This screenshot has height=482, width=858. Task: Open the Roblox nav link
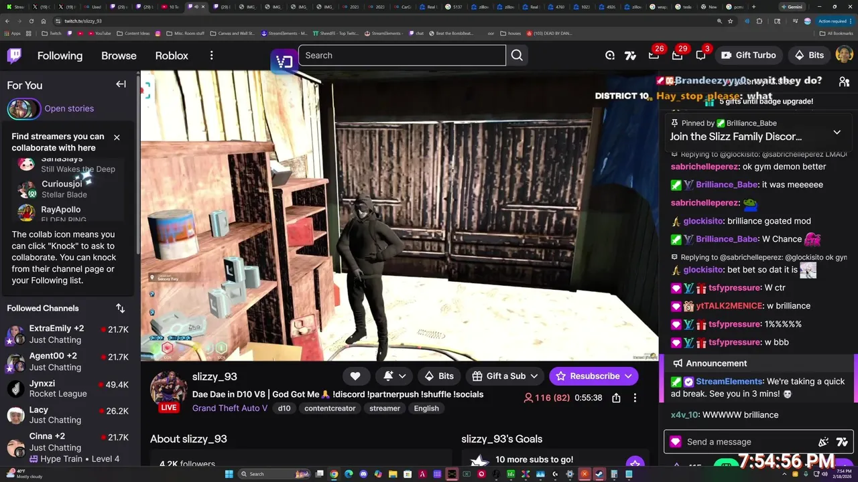click(x=172, y=56)
